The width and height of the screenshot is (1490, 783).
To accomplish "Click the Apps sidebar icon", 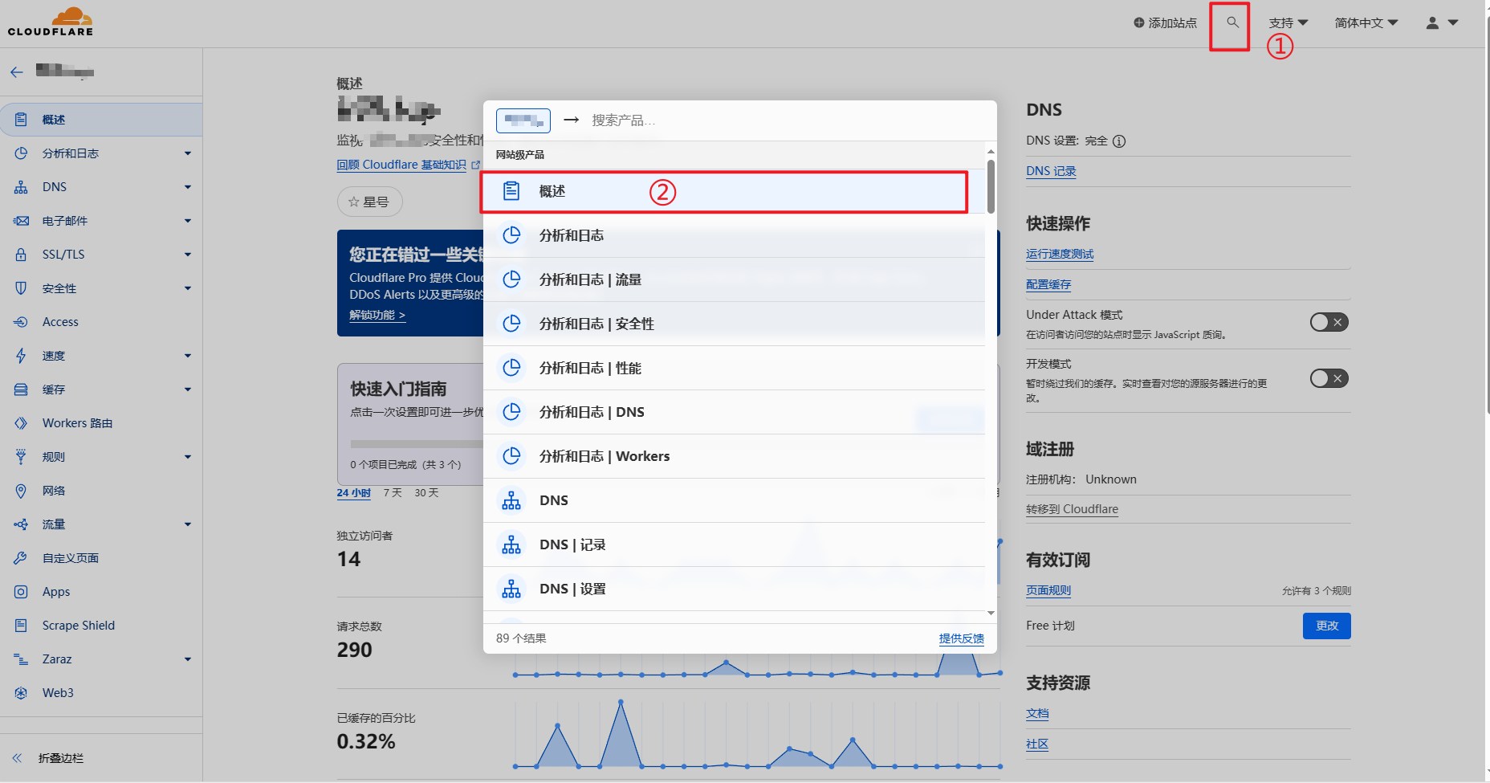I will click(x=21, y=592).
